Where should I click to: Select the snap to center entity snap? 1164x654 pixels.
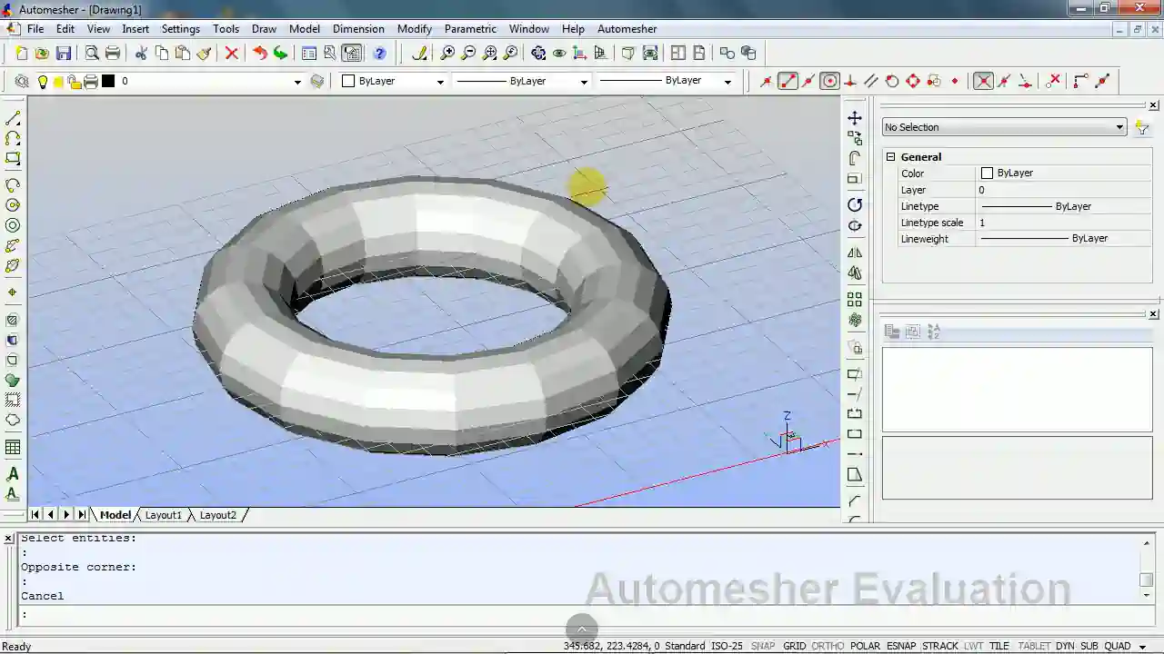click(829, 81)
